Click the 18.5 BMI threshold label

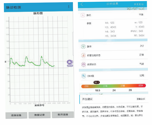coord(97,90)
